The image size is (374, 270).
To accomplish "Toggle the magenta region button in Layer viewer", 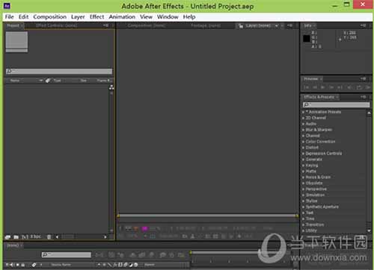I will pos(144,228).
